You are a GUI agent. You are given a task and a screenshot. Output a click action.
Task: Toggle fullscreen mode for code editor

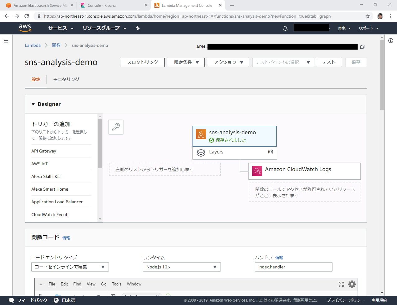coord(341,284)
